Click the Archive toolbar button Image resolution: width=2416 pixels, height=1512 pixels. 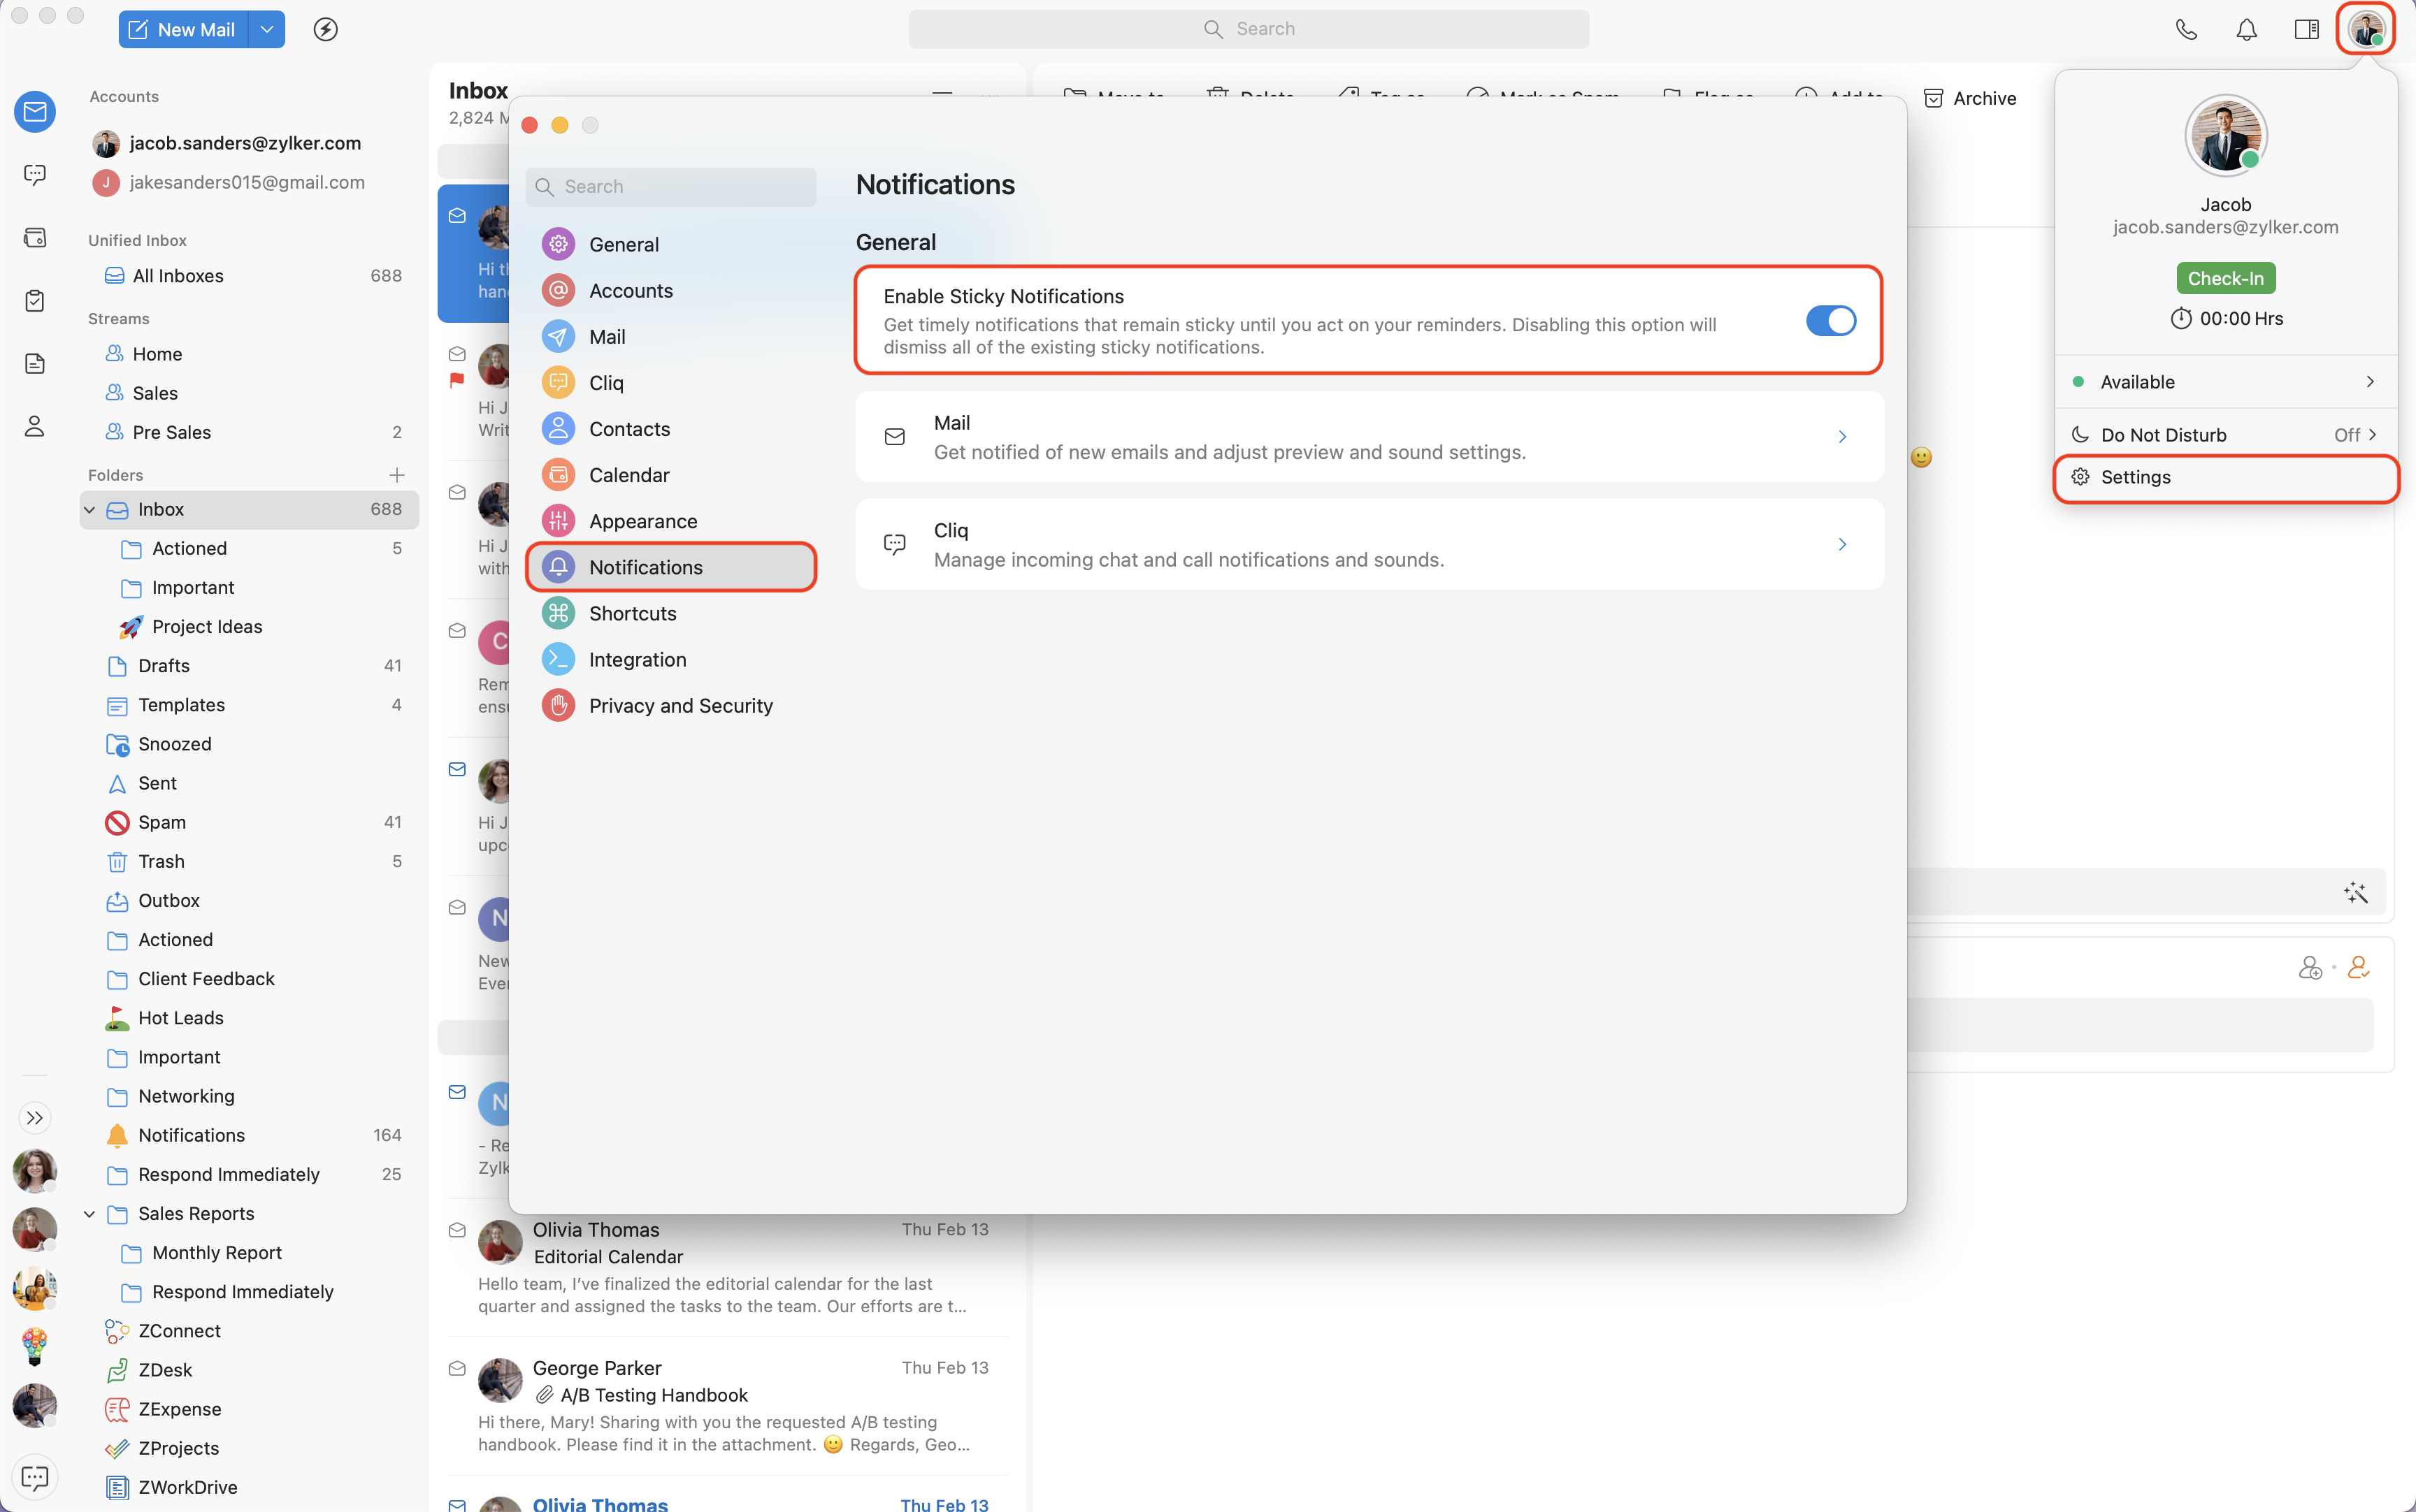(1970, 98)
